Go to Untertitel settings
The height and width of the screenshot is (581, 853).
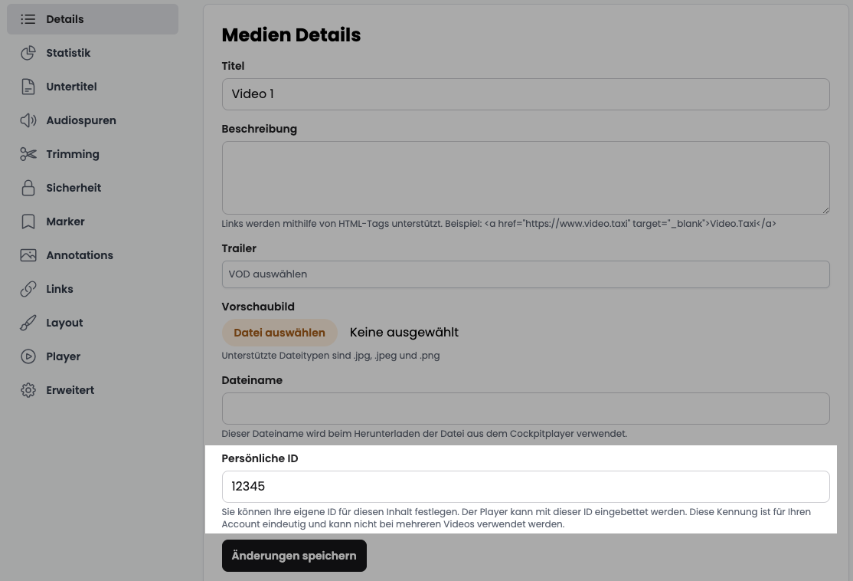tap(93, 87)
